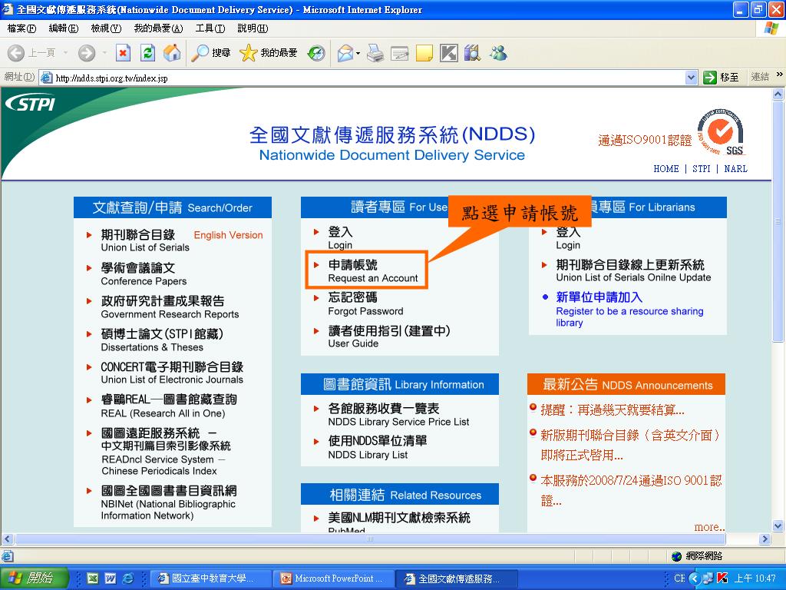Click the announcements more.. link
Screen dimensions: 786x590
point(709,527)
